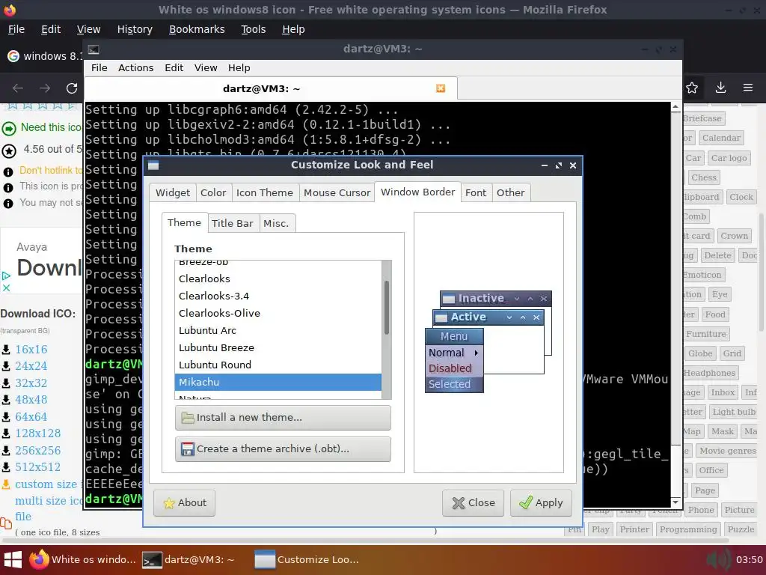This screenshot has height=575, width=766.
Task: Click the ad close X icon
Action: click(x=6, y=288)
